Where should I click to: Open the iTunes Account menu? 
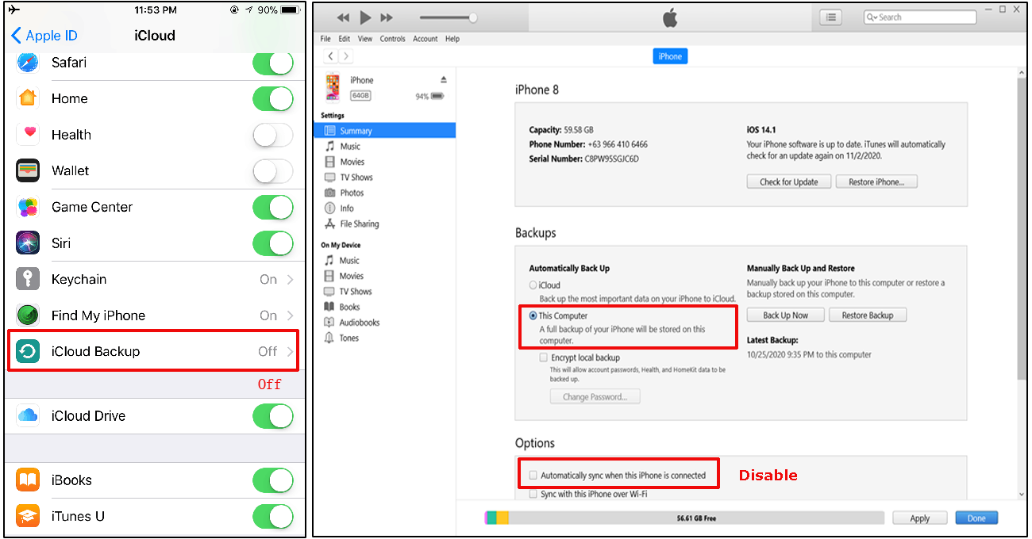tap(426, 39)
